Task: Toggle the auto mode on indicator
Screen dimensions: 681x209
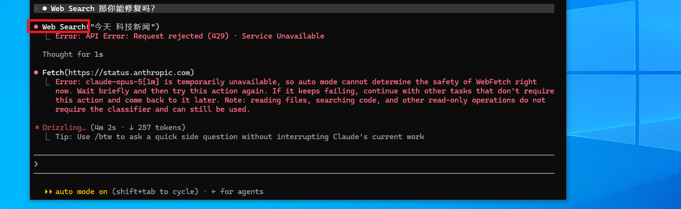Action: click(81, 192)
